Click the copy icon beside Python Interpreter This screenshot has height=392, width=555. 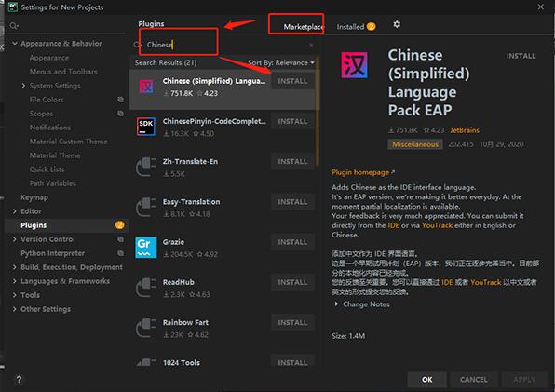click(121, 253)
